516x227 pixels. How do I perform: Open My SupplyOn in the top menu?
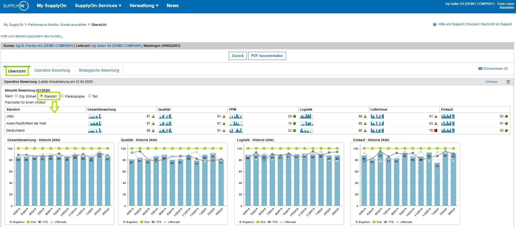52,5
